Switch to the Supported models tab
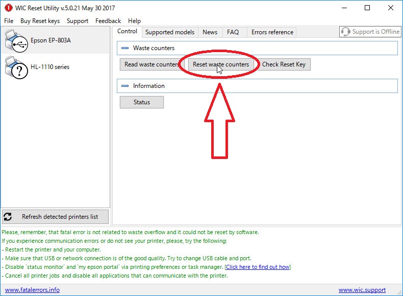This screenshot has height=296, width=403. [170, 32]
